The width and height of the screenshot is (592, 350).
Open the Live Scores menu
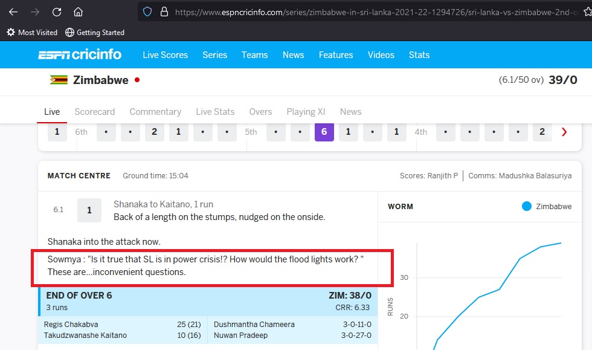[165, 55]
